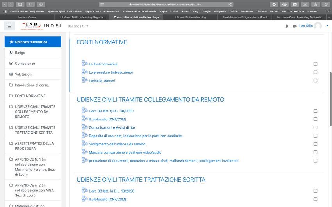Open Mancata comparizione e gestione video/audio link

click(x=125, y=152)
